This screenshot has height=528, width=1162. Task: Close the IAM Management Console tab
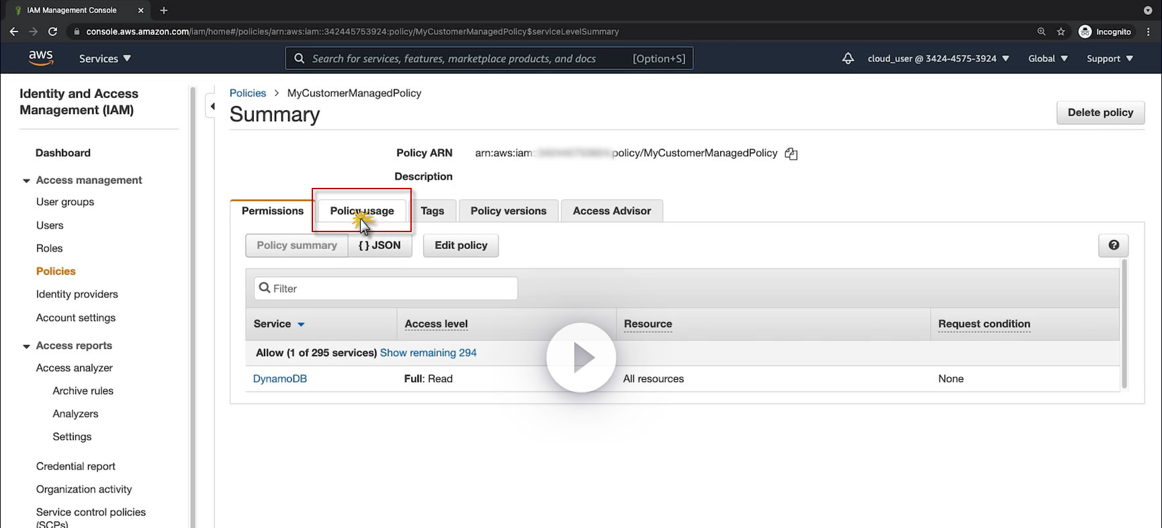pos(140,10)
